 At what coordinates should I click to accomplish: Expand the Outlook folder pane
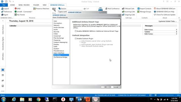tap(3, 21)
